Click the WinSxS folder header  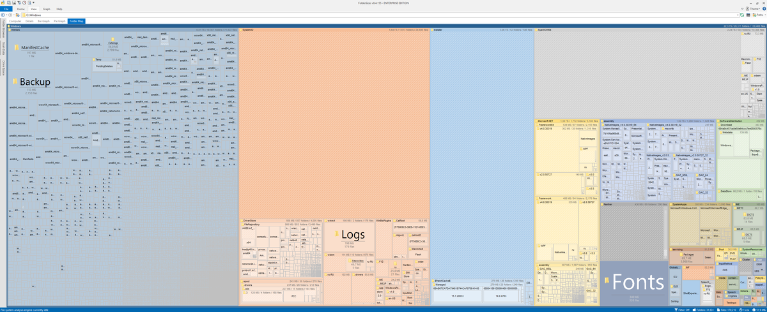tap(124, 29)
